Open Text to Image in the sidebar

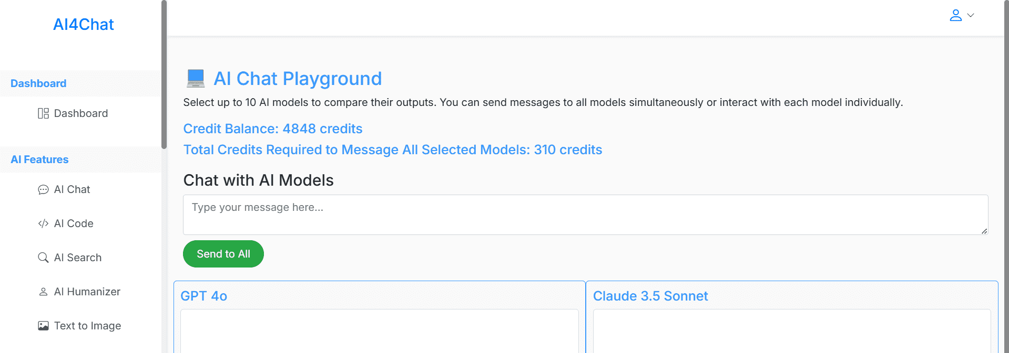tap(87, 326)
